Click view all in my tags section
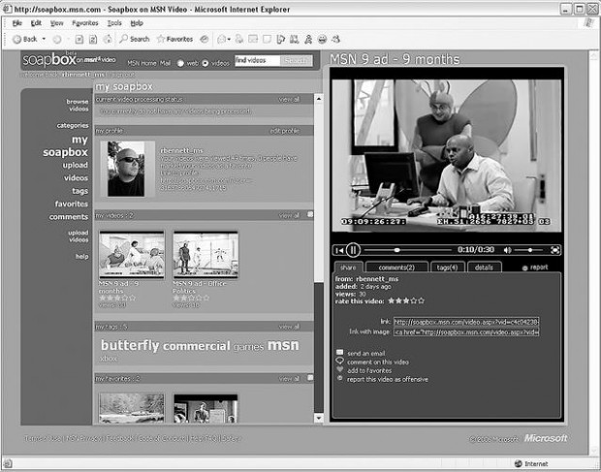Image resolution: width=601 pixels, height=472 pixels. 289,327
